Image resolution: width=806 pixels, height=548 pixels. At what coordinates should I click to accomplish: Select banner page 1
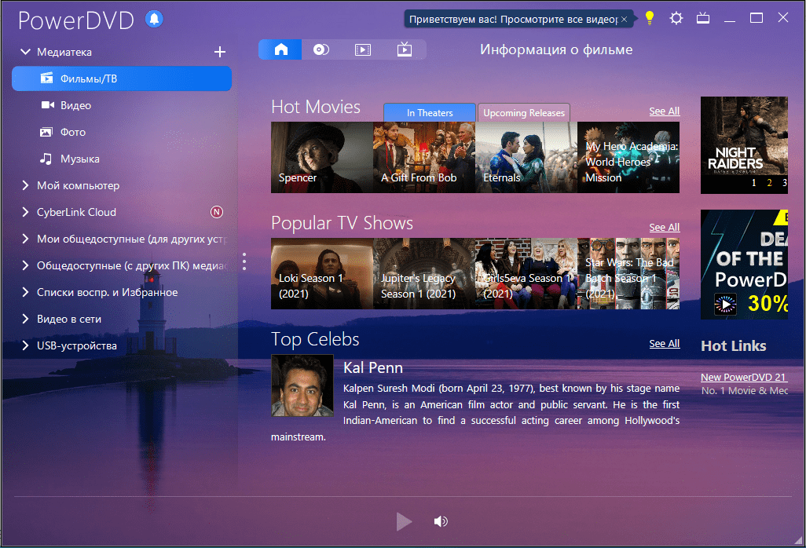point(753,182)
